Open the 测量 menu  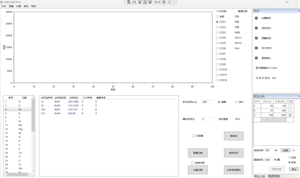pyautogui.click(x=11, y=6)
